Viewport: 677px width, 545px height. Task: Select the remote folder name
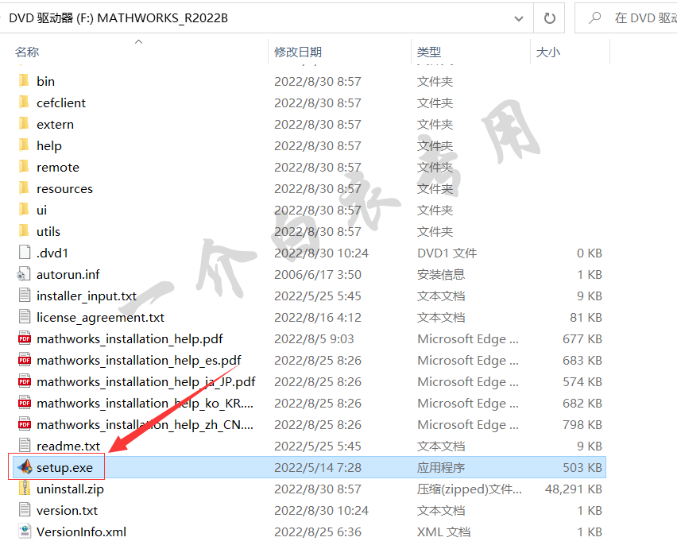58,167
